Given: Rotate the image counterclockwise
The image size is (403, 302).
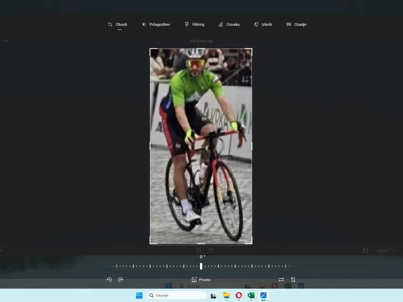Looking at the screenshot, I should coord(109,279).
